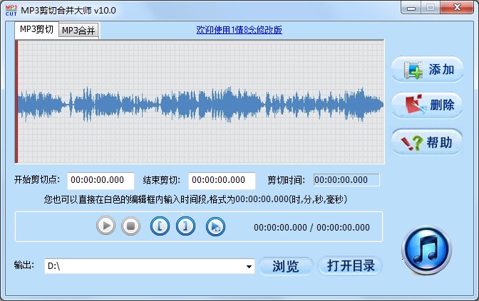Select the MP3剪切 tab

36,30
